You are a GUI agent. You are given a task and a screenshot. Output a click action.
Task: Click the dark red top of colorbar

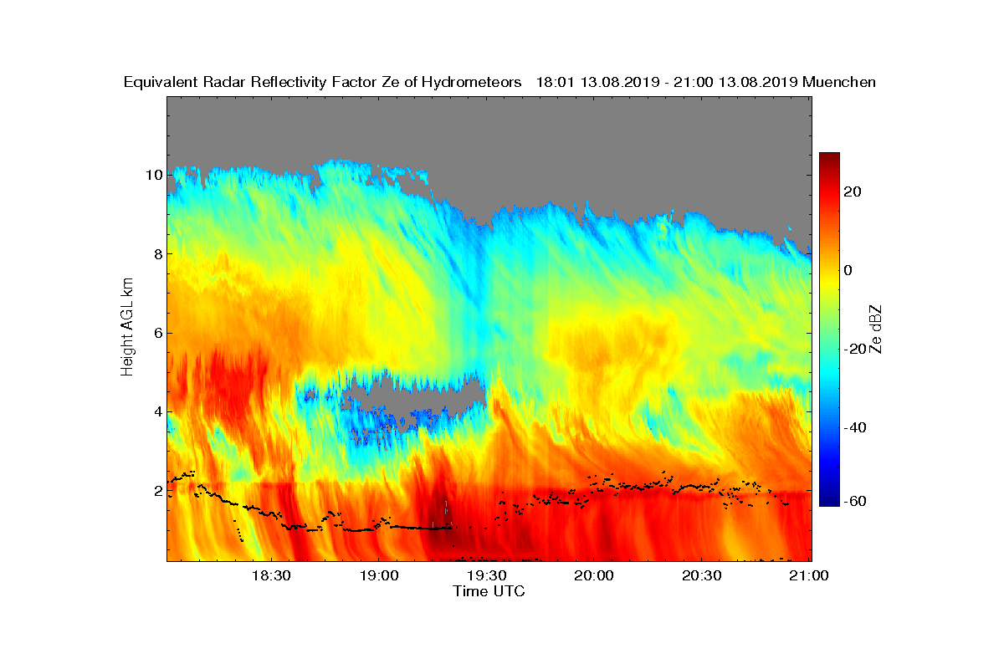pyautogui.click(x=829, y=158)
